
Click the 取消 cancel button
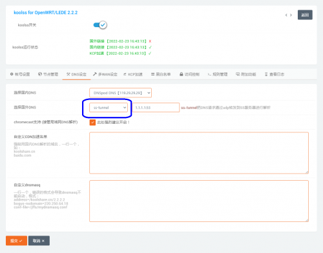[39, 241]
